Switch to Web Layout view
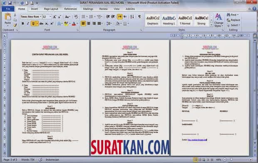 pos(204,160)
